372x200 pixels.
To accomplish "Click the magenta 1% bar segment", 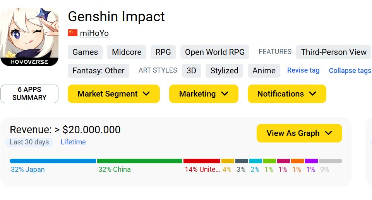I will pos(283,161).
